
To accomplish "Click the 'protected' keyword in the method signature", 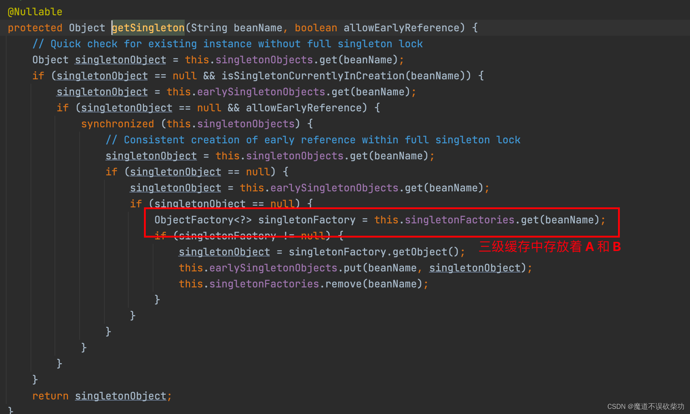I will point(35,28).
